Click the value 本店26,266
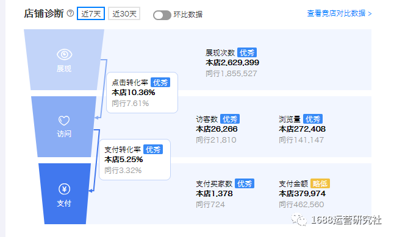This screenshot has width=394, height=237. pyautogui.click(x=217, y=129)
